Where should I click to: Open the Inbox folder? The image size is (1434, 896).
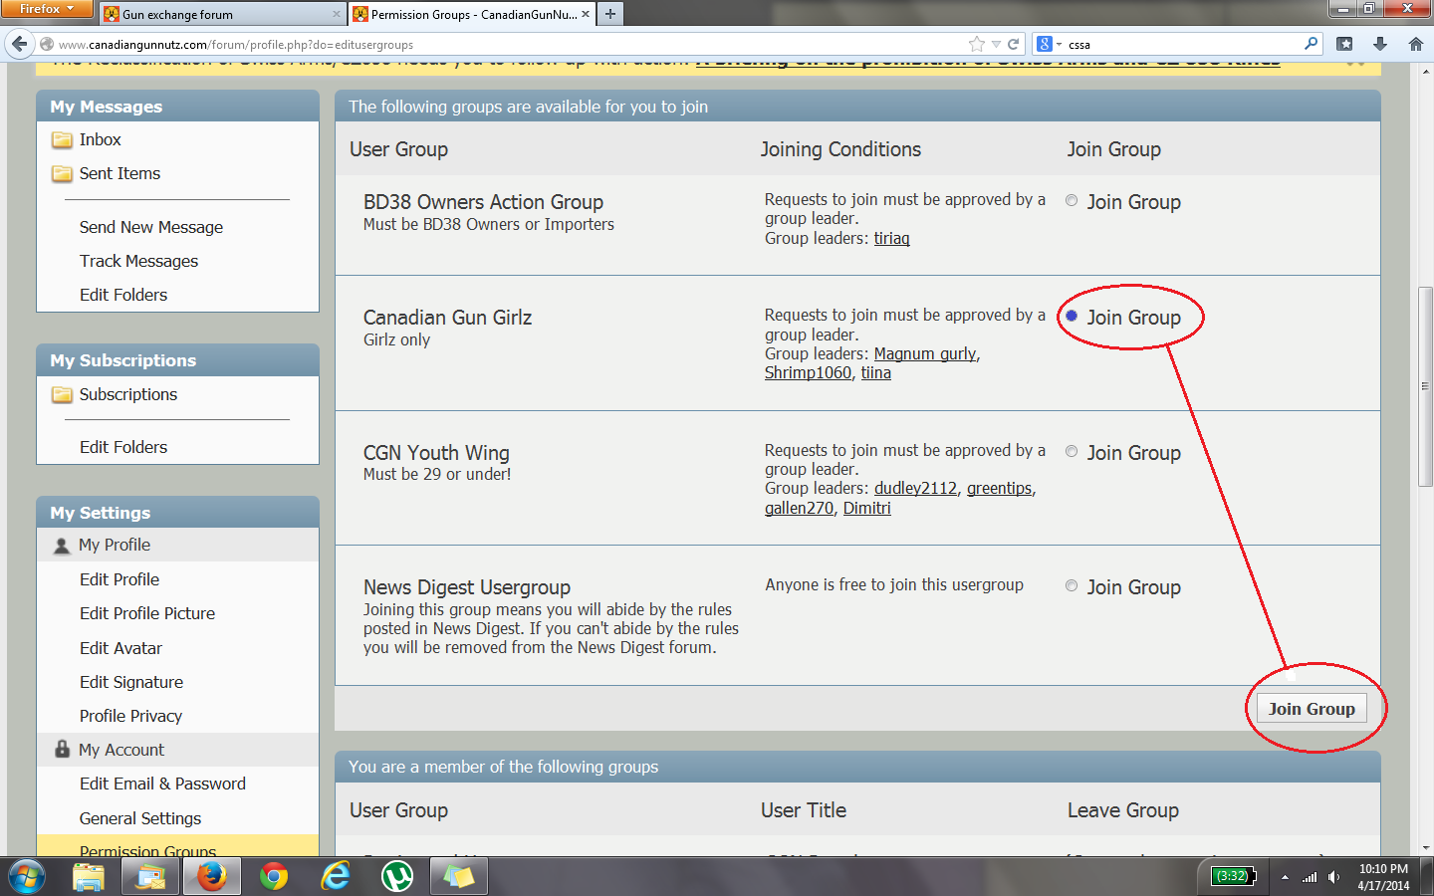(x=100, y=139)
